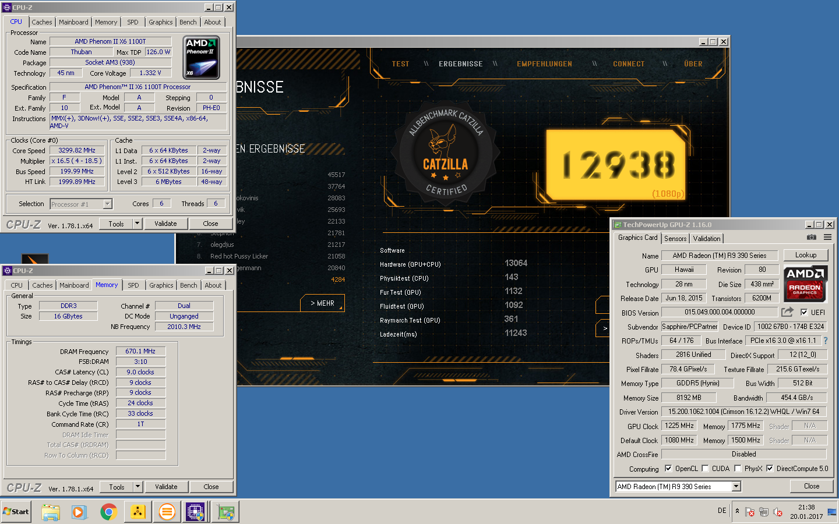The height and width of the screenshot is (524, 839).
Task: Click the system tray clock showing 21:38
Action: pyautogui.click(x=806, y=512)
